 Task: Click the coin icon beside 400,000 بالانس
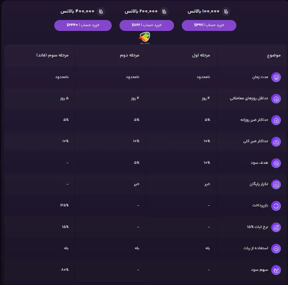[x=101, y=11]
